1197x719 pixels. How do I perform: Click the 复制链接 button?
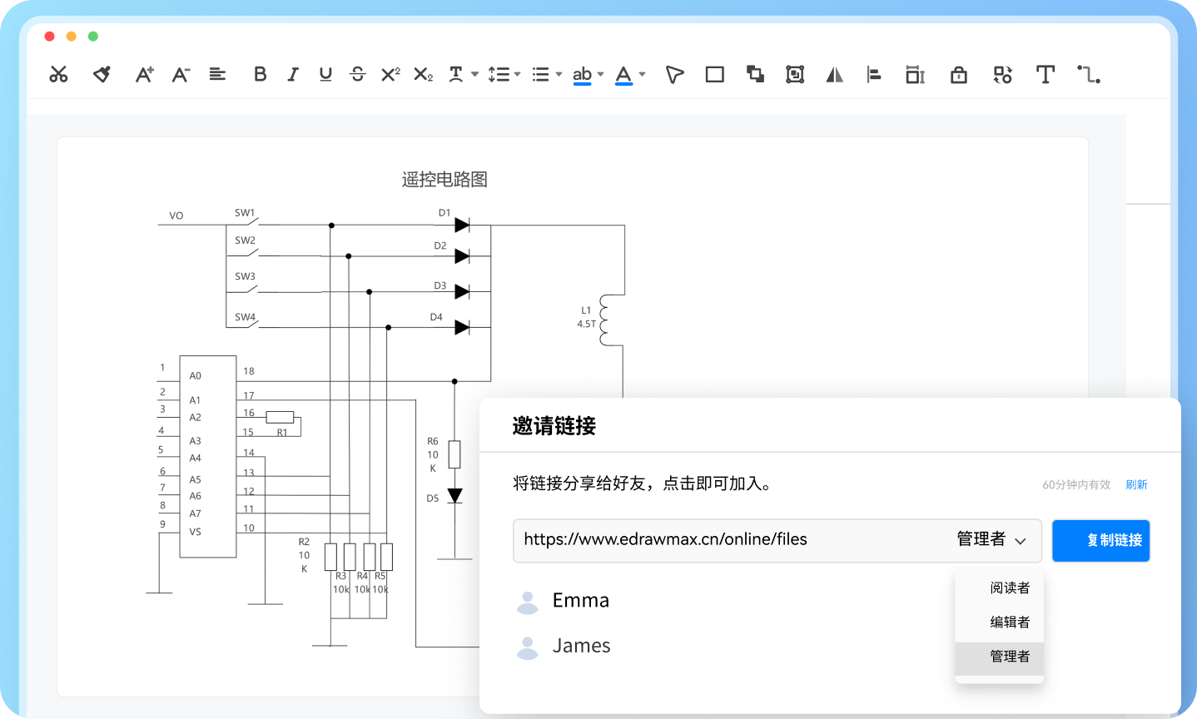click(1100, 541)
